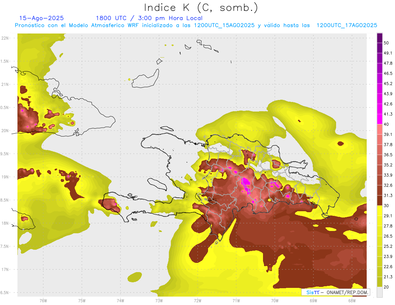Screen dimensions: 395x305
Task: Click the largest magenta patch over central Hispaniola
Action: click(x=246, y=183)
